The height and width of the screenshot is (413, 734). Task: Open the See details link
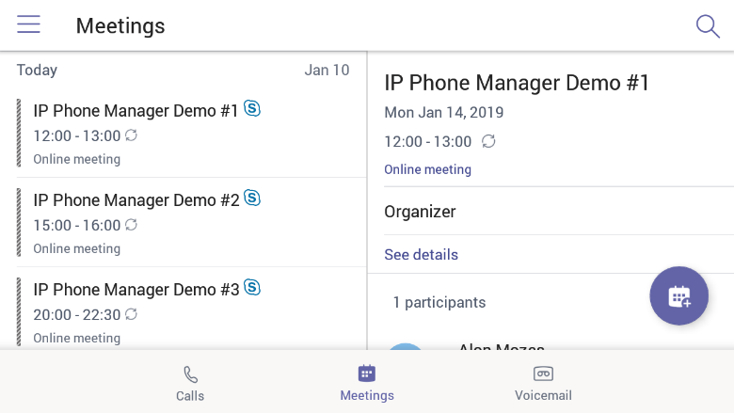click(421, 254)
